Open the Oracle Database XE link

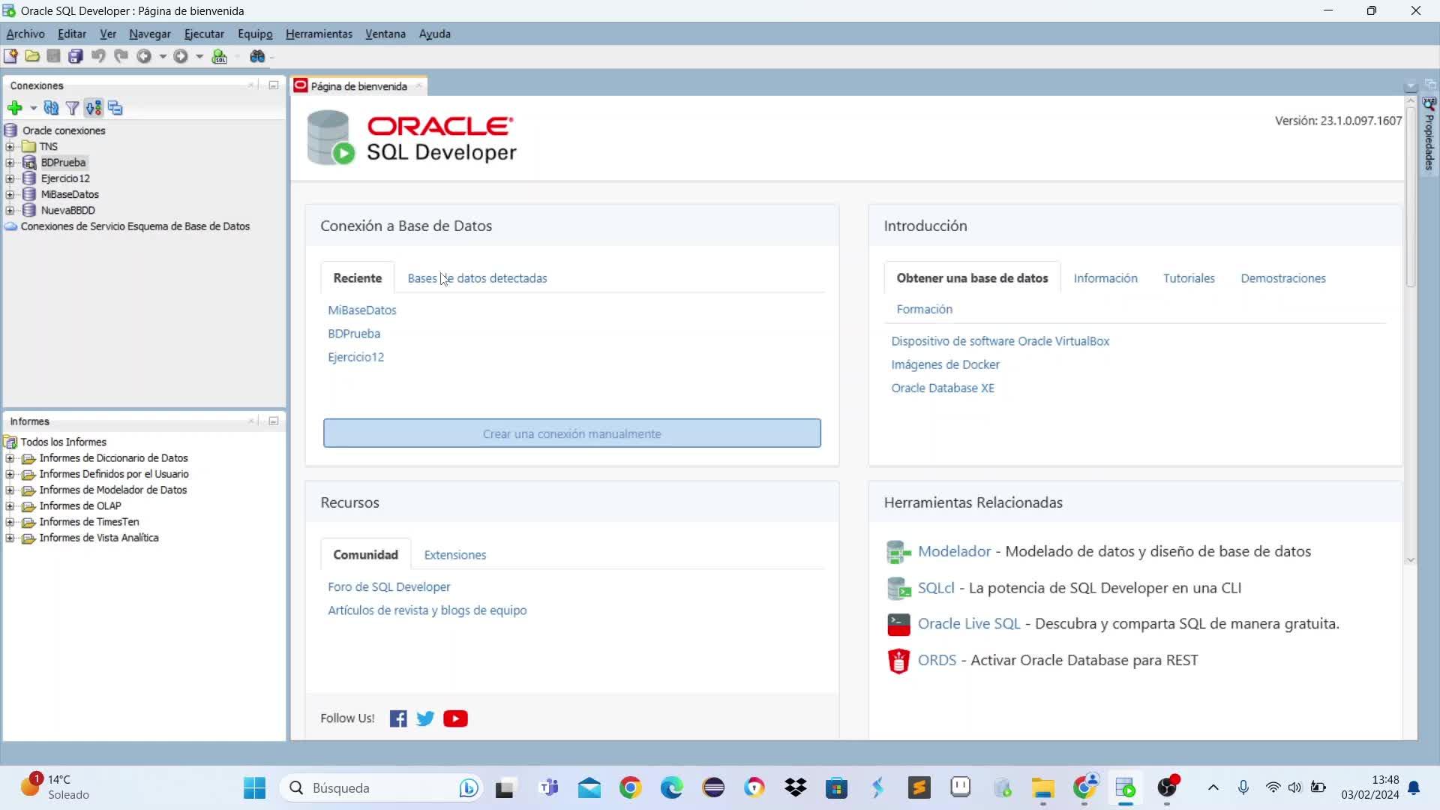943,388
